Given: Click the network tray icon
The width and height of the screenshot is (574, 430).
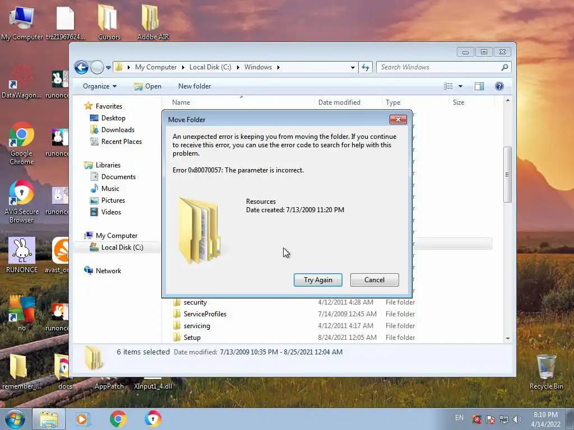Looking at the screenshot, I should pyautogui.click(x=504, y=419).
